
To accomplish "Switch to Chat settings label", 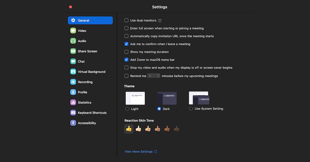I will 81,61.
